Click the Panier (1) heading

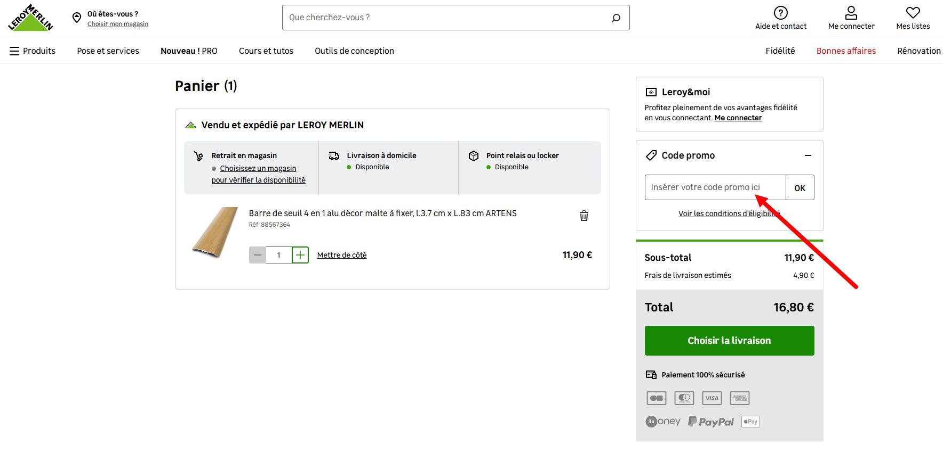point(206,86)
